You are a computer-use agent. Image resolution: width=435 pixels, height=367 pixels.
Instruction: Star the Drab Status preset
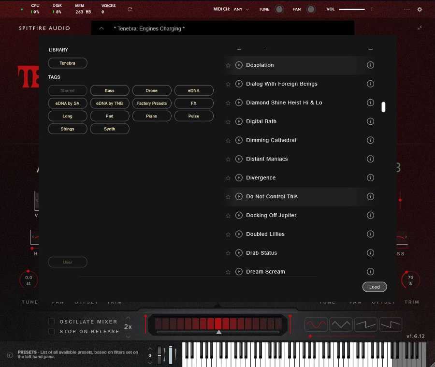pyautogui.click(x=228, y=253)
